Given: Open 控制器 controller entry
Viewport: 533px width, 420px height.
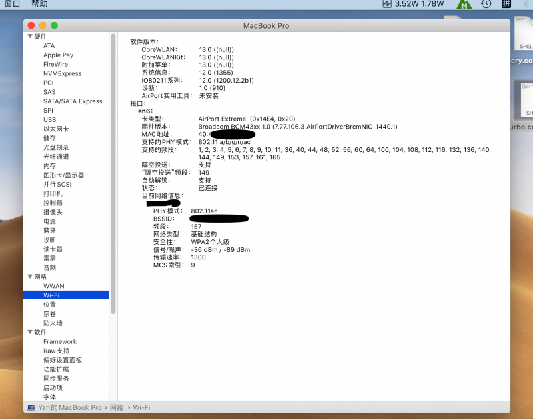Looking at the screenshot, I should point(53,203).
